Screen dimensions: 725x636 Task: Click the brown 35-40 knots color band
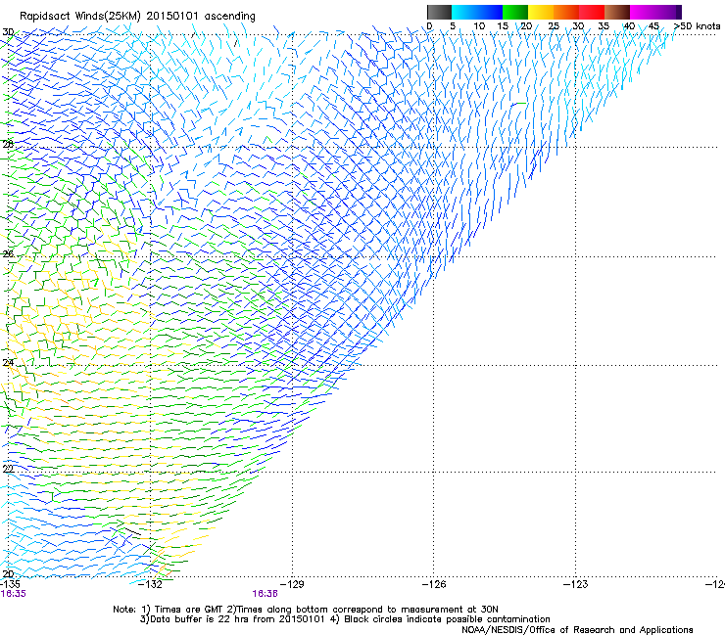coord(617,12)
